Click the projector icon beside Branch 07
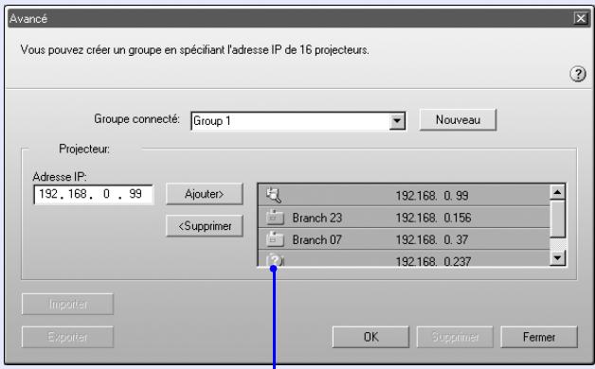 (x=275, y=239)
